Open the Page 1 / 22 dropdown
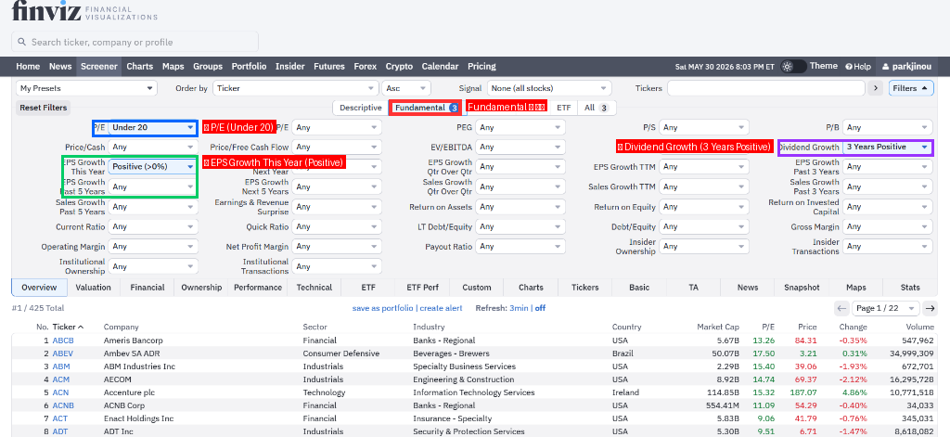 click(x=886, y=309)
